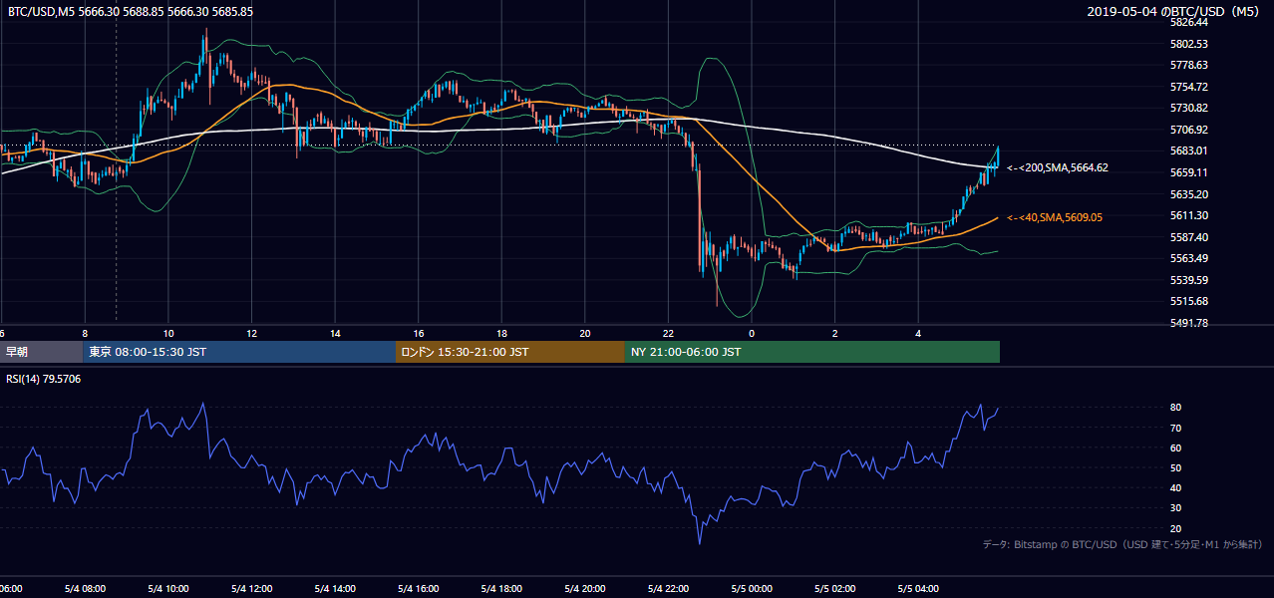Image resolution: width=1274 pixels, height=598 pixels.
Task: Click the 5/4 16:00 date axis label
Action: pyautogui.click(x=418, y=589)
